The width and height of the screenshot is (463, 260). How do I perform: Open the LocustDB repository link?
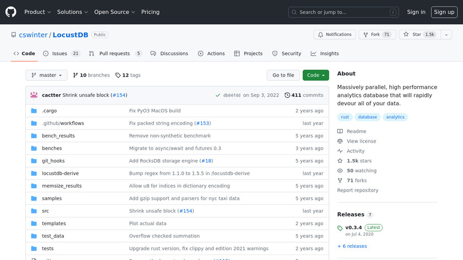coord(71,35)
